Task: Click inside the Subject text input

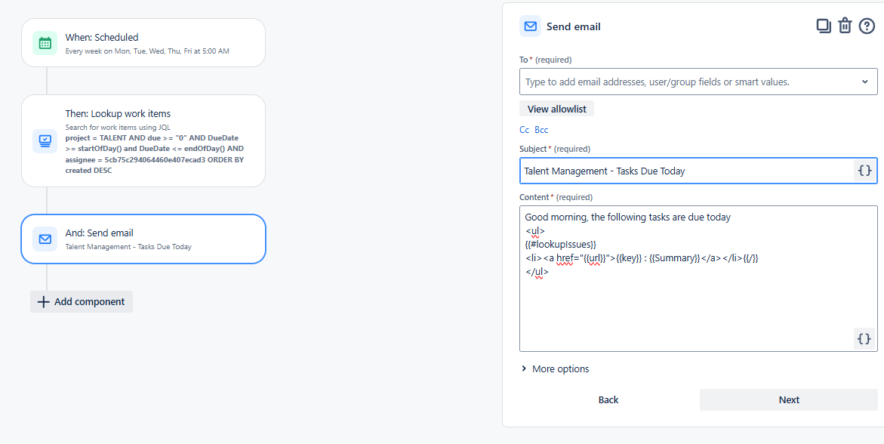Action: tap(679, 171)
